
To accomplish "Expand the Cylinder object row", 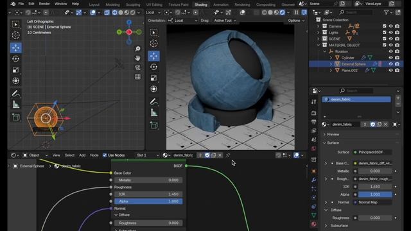I will (331, 58).
